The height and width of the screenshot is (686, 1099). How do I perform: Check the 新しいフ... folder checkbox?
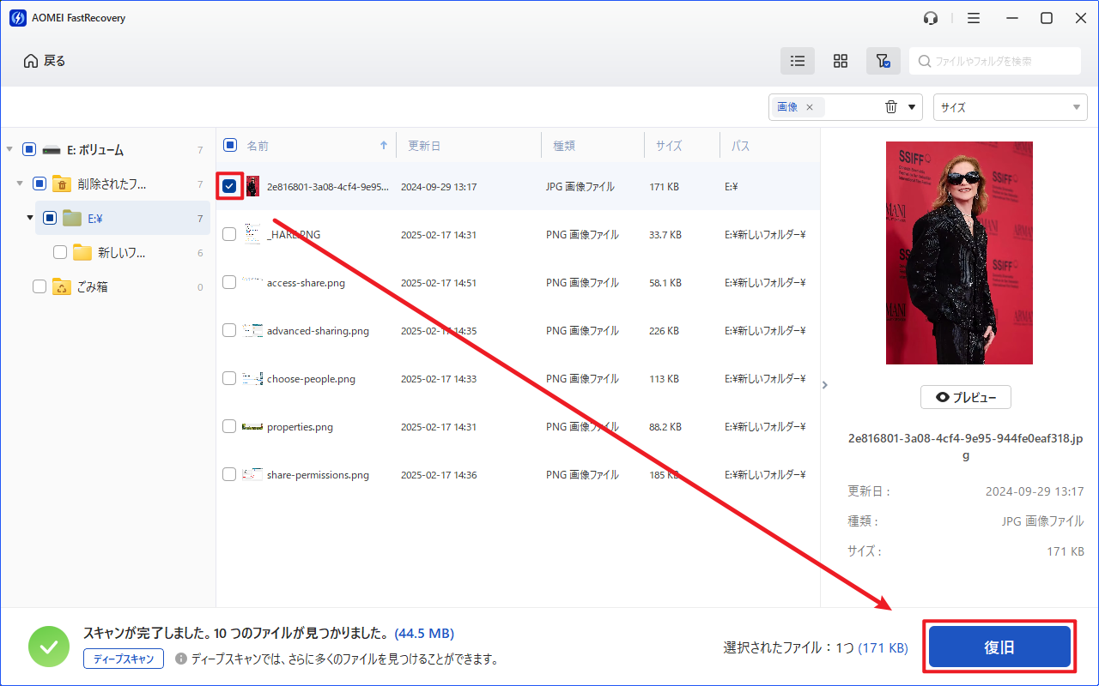click(60, 252)
